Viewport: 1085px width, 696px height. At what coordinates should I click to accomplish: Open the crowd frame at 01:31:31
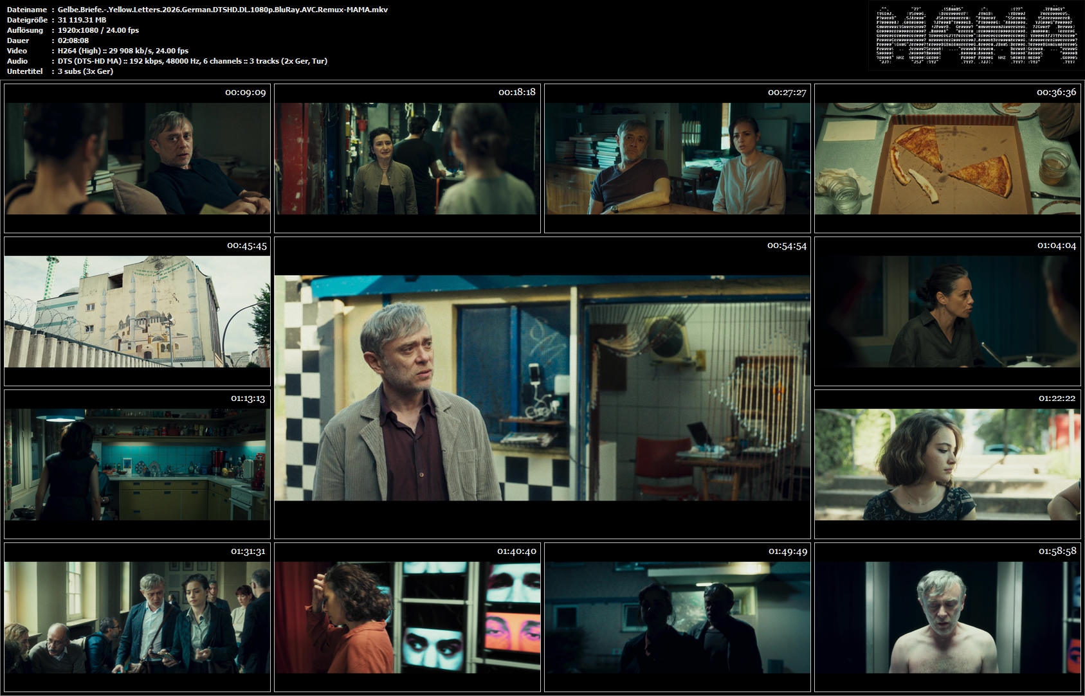coord(137,618)
